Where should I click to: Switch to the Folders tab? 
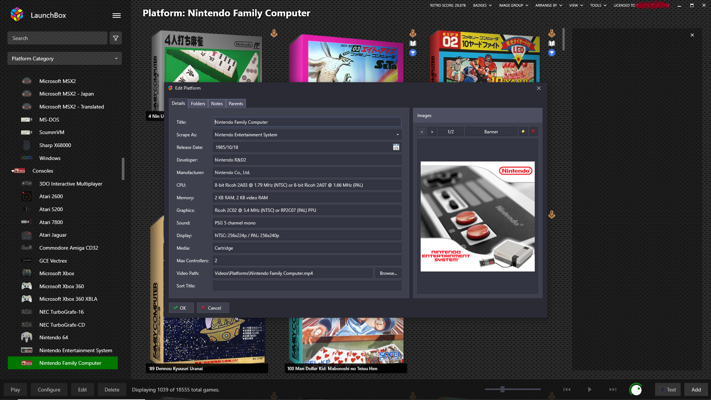pos(198,104)
